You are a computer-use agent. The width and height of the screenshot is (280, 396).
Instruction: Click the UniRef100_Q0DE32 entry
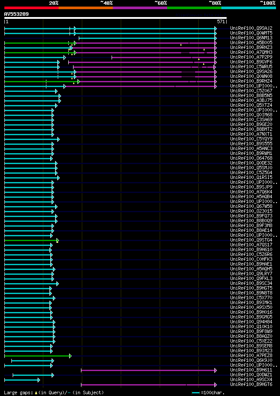coord(252,163)
